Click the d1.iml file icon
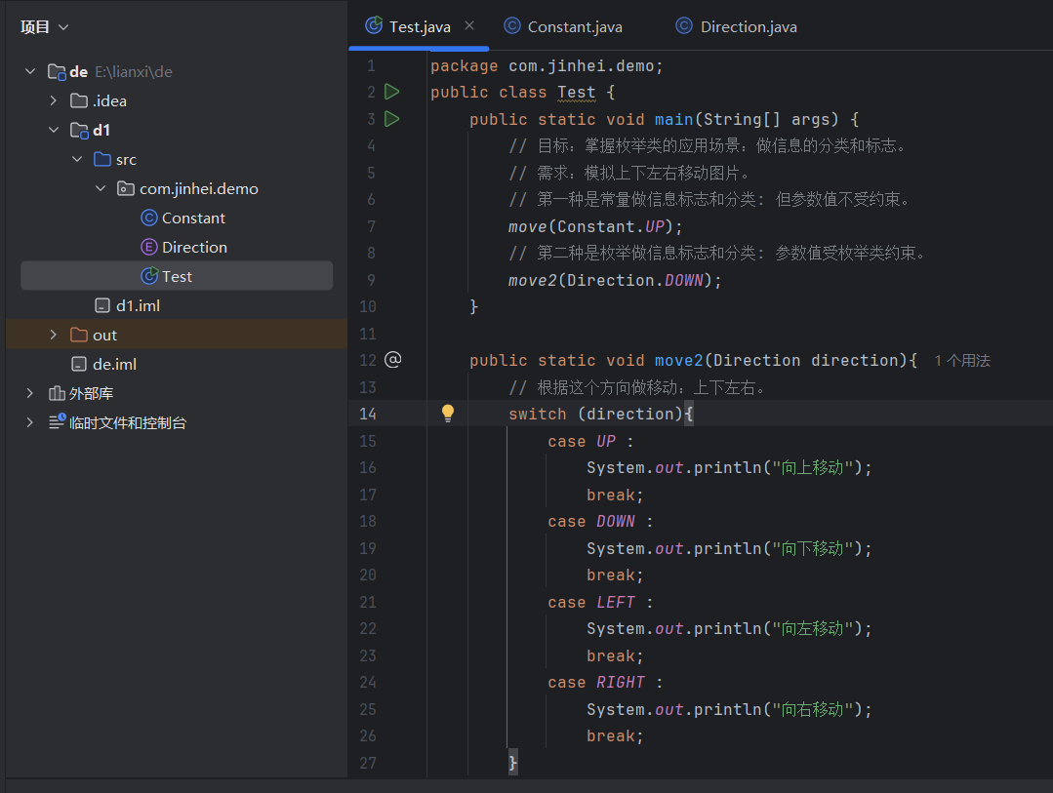The height and width of the screenshot is (793, 1053). (102, 305)
